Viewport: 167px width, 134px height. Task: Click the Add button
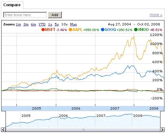(55, 15)
